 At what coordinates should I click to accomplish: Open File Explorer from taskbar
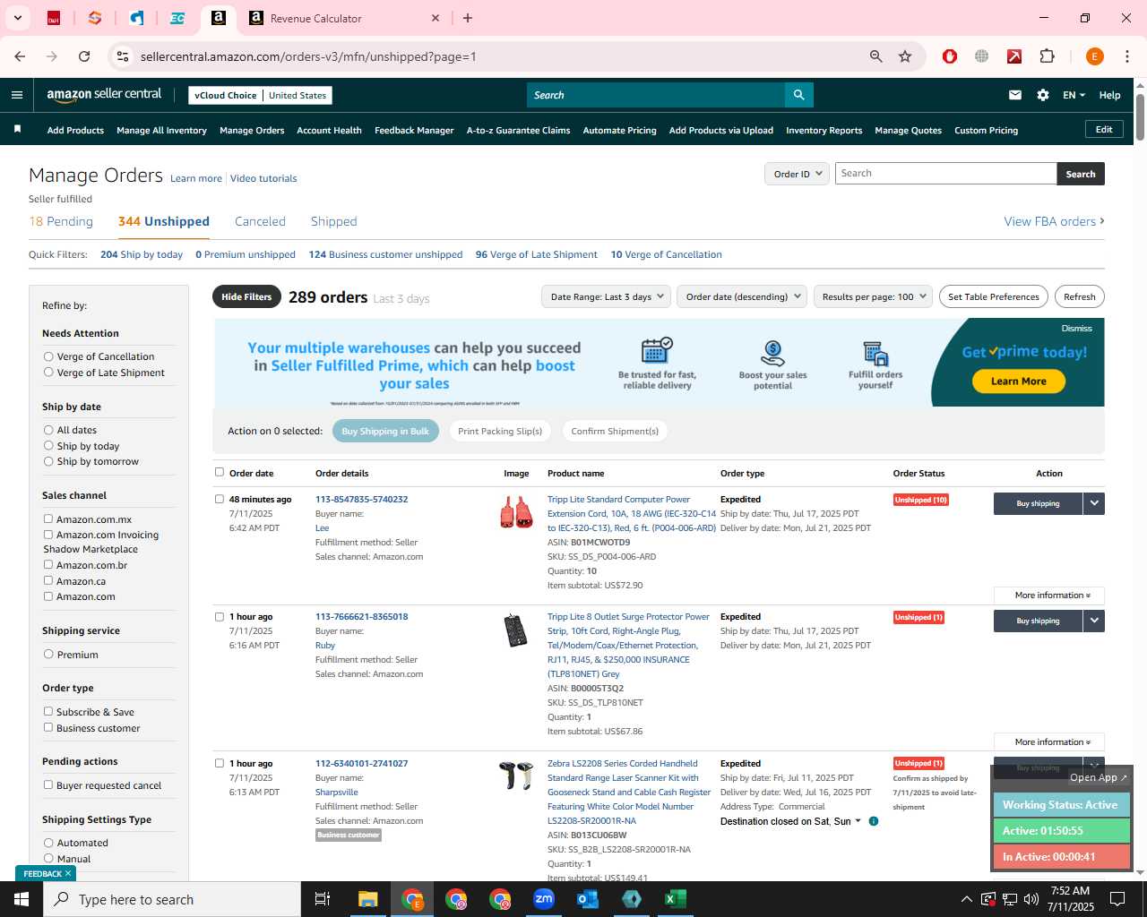pyautogui.click(x=368, y=899)
